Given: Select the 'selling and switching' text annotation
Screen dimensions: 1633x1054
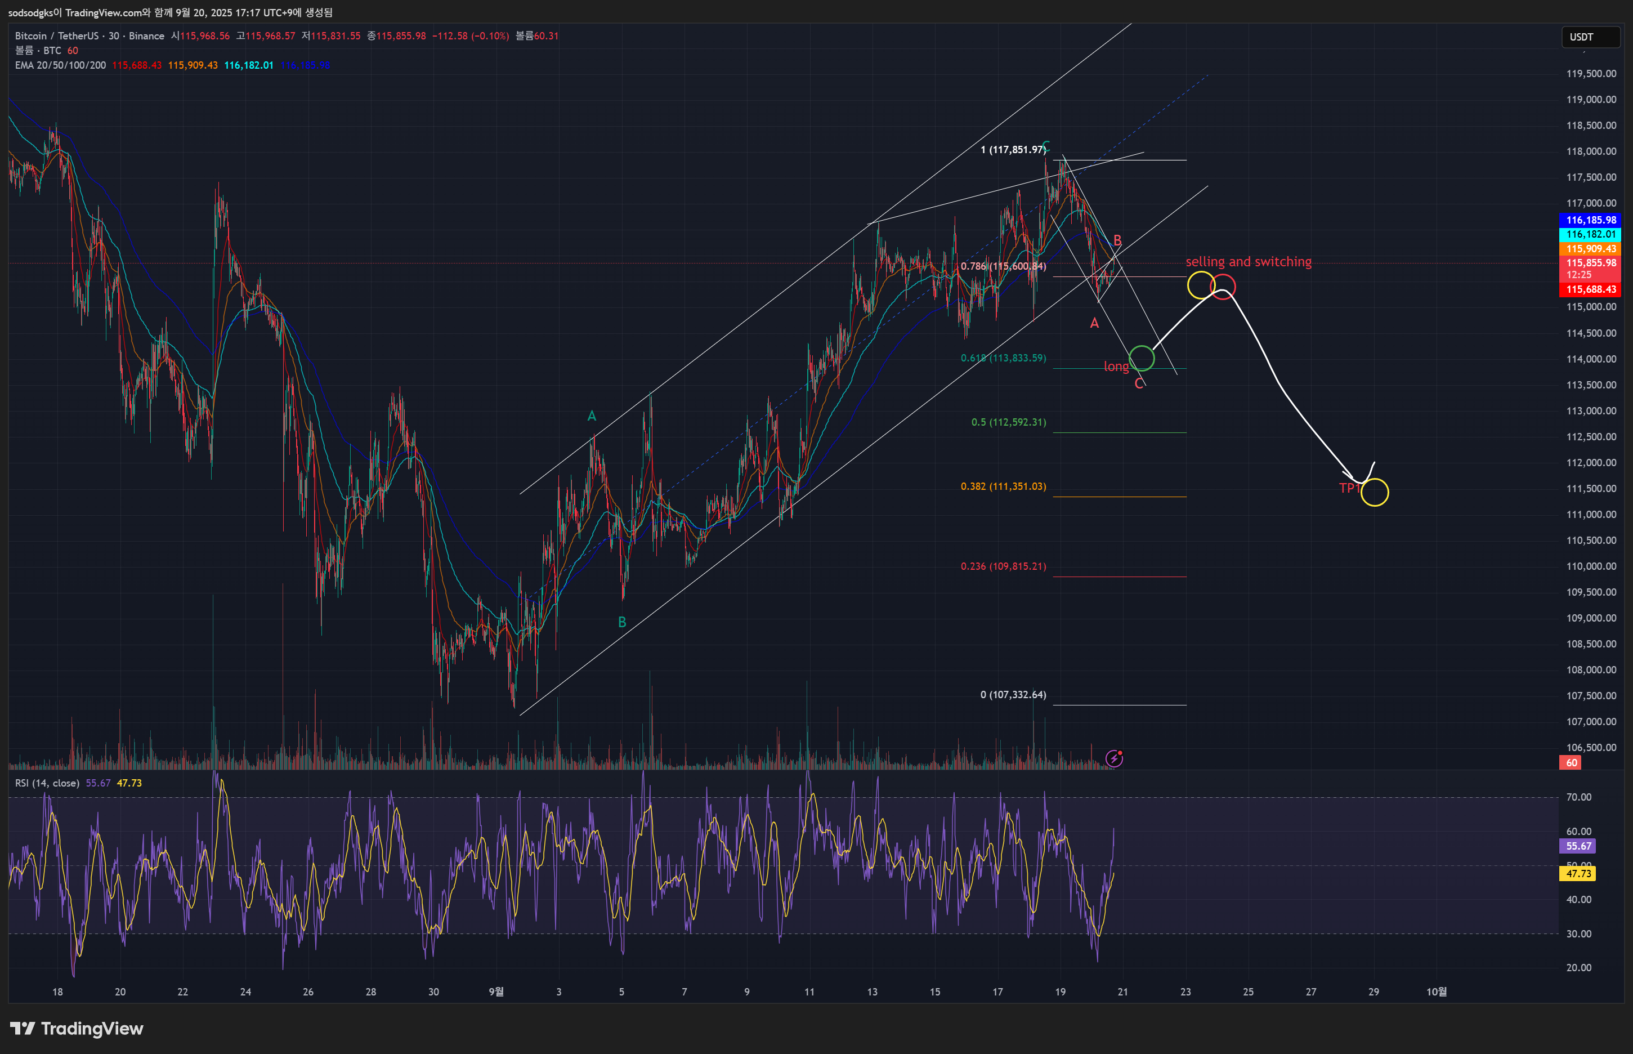Looking at the screenshot, I should 1249,261.
